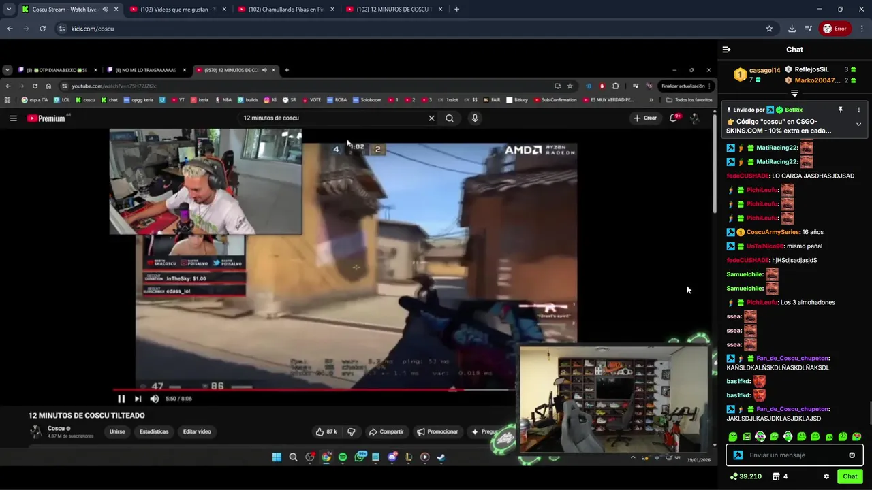
Task: Like the video showing 87 k
Action: [x=326, y=431]
